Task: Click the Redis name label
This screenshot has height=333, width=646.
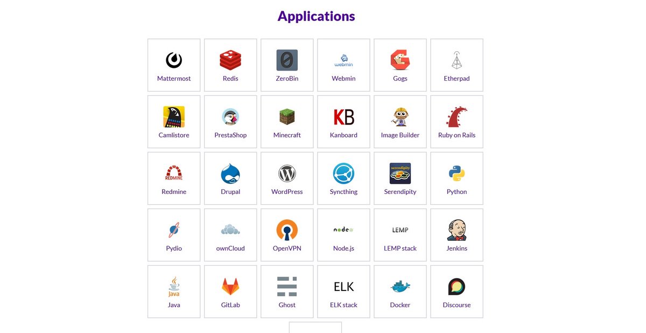Action: [x=230, y=79]
